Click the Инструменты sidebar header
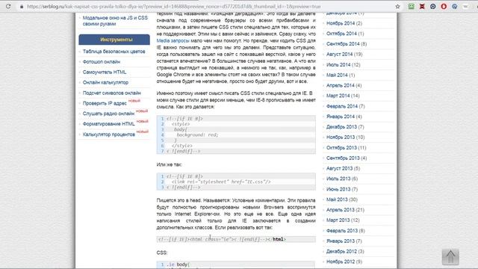 pos(114,40)
